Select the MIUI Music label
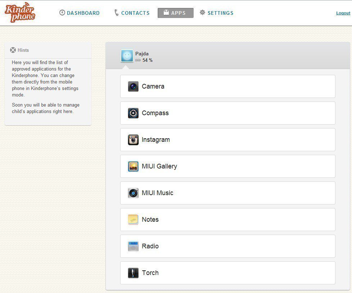Image resolution: width=352 pixels, height=293 pixels. click(x=158, y=193)
